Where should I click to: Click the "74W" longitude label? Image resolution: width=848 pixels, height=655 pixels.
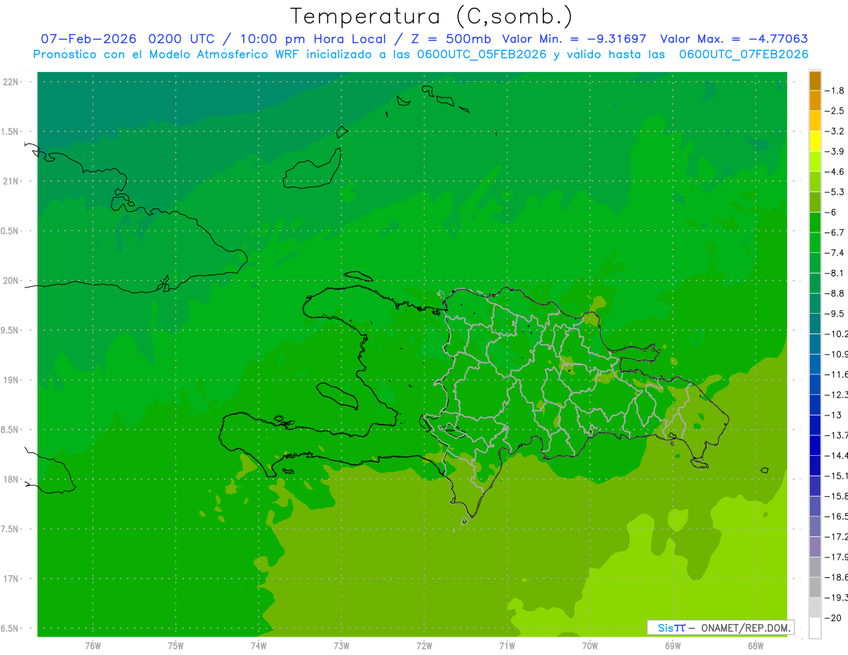258,646
